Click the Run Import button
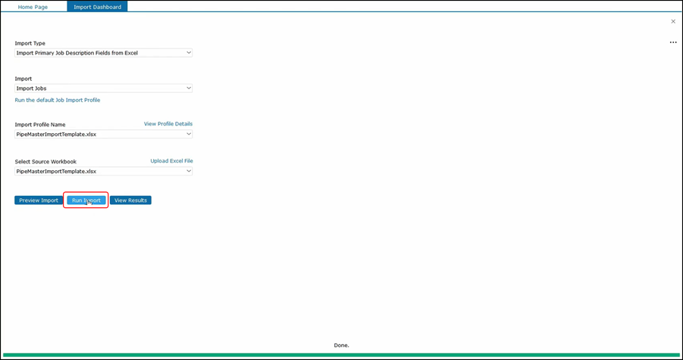Screen dimensions: 683x360 (86, 200)
